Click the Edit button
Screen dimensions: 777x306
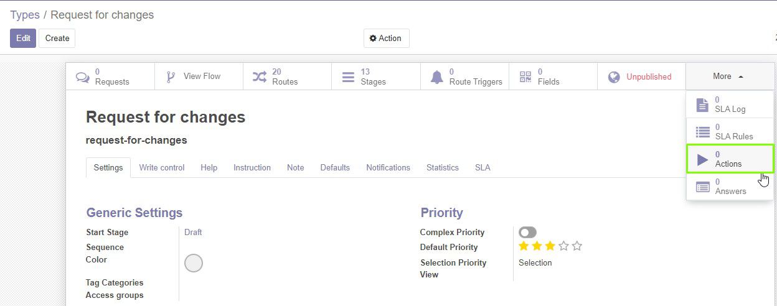click(23, 38)
